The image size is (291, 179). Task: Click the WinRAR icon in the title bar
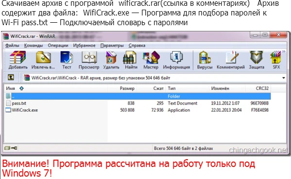pos(6,36)
